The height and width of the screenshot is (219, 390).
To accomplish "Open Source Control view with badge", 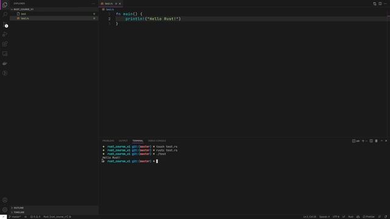I will pos(5,24).
